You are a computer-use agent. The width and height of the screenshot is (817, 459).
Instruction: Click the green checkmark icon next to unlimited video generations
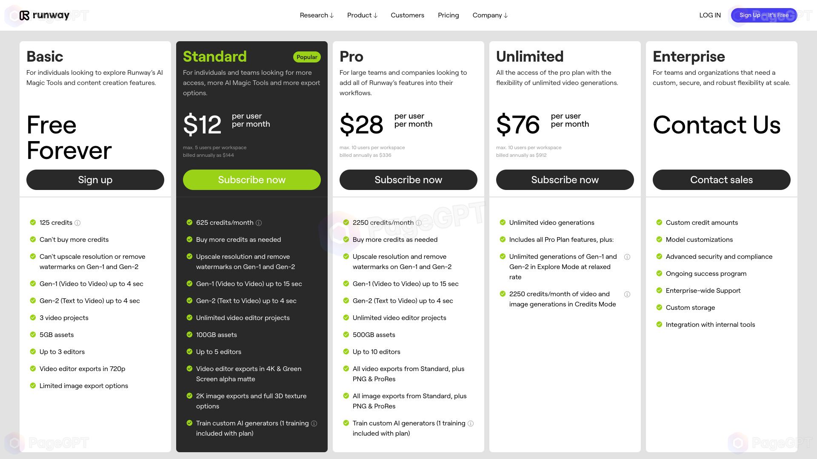tap(502, 223)
